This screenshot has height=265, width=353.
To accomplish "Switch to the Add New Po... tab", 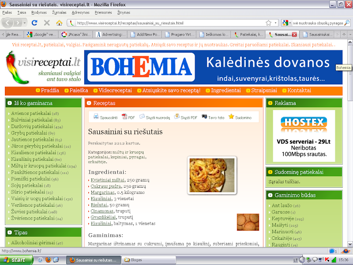I will pyautogui.click(x=145, y=34).
